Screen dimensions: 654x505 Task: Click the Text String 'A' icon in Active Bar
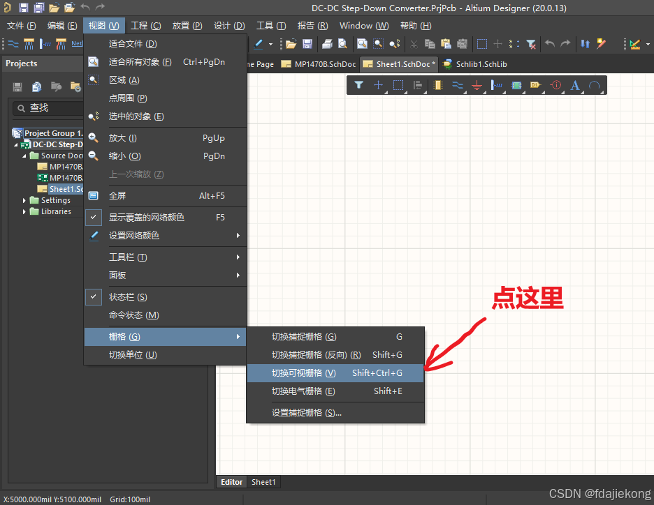575,85
